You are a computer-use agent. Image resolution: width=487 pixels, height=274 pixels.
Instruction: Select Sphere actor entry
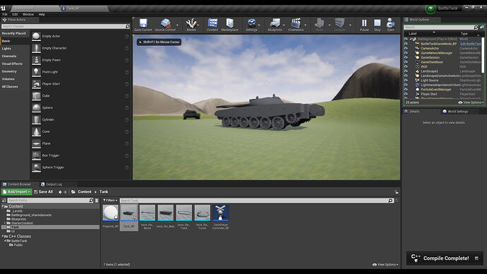pyautogui.click(x=80, y=108)
